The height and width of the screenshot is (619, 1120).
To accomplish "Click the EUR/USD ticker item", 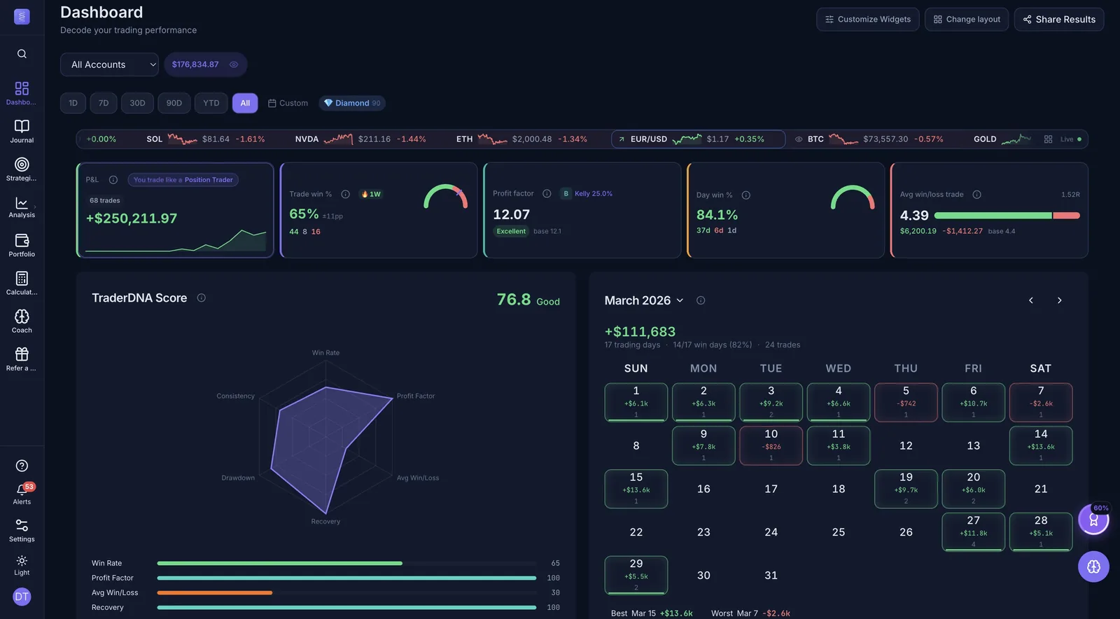I will (x=698, y=139).
